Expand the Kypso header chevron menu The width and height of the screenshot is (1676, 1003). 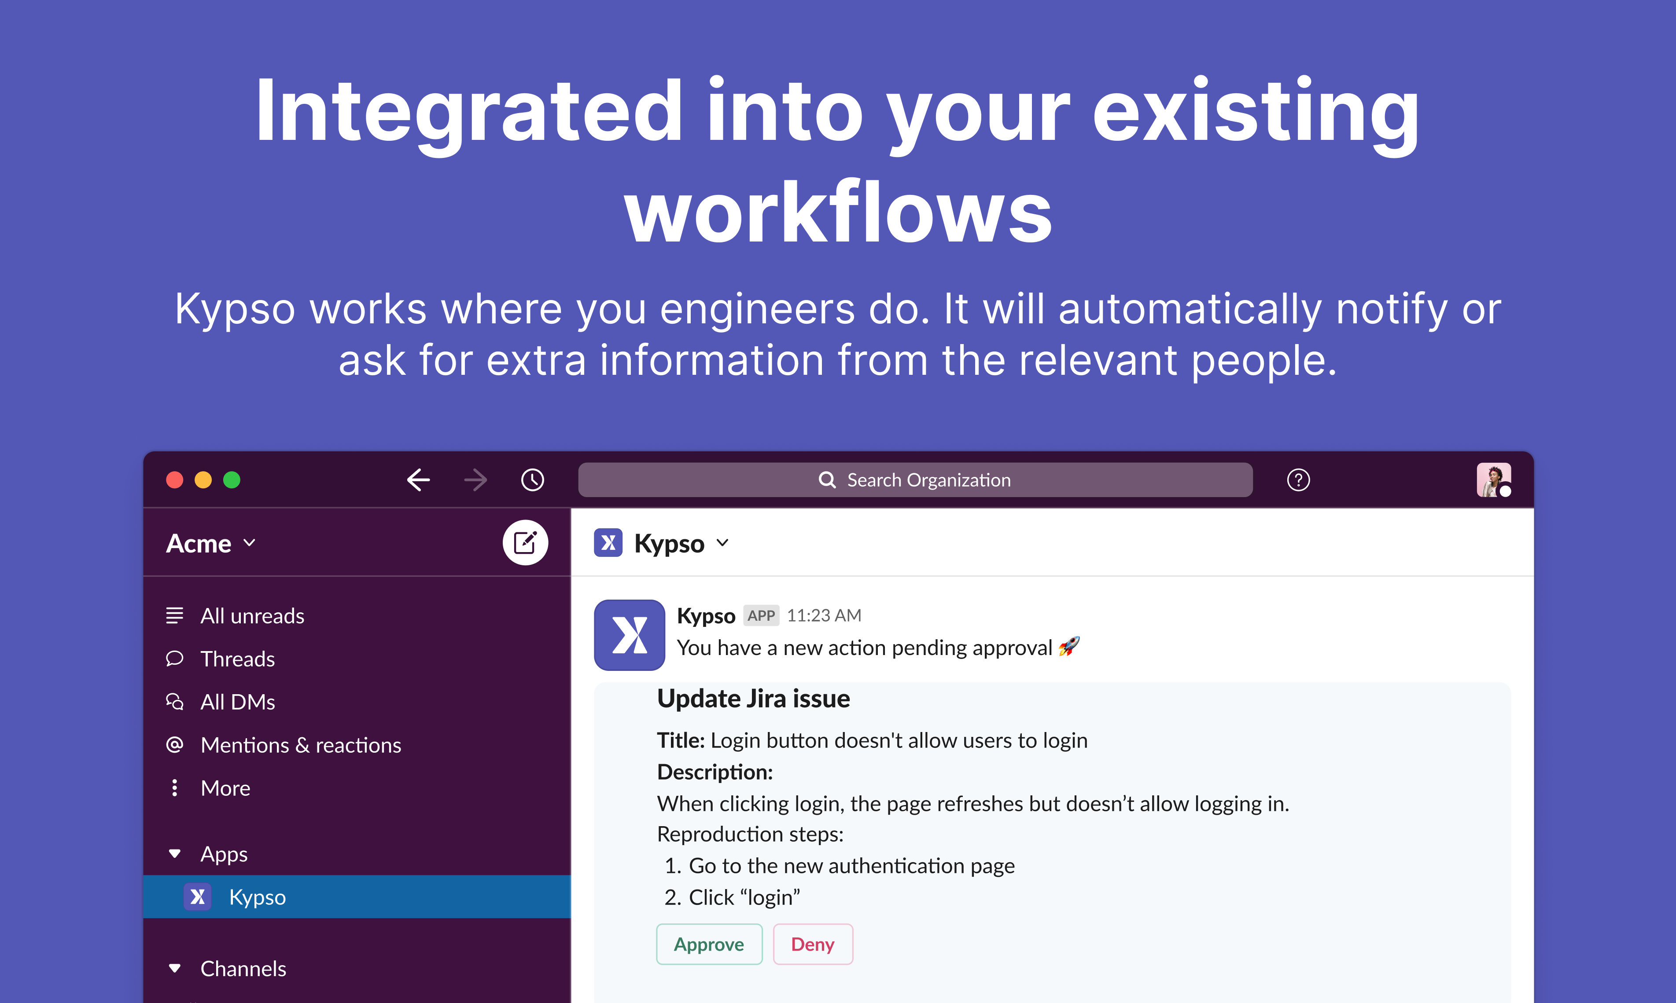pos(722,543)
